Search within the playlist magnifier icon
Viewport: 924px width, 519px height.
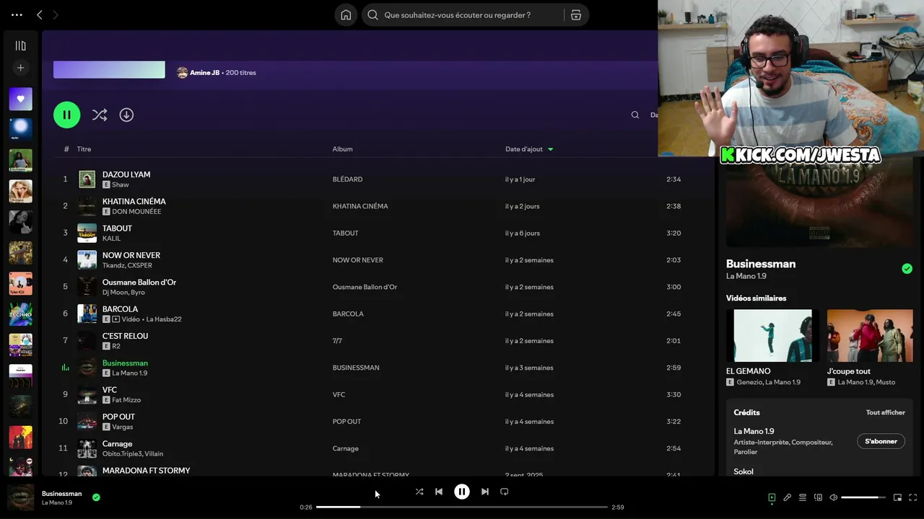(635, 115)
